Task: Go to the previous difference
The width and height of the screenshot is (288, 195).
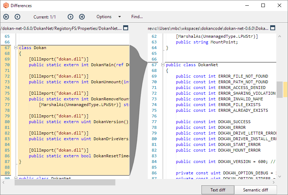Action: 17,17
